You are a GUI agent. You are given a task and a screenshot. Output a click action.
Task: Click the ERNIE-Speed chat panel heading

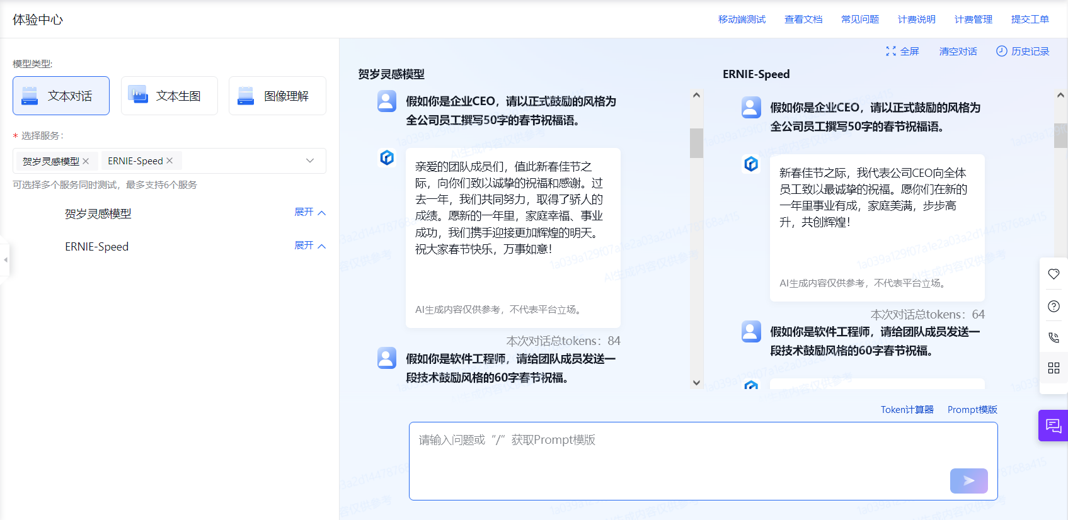click(x=756, y=74)
